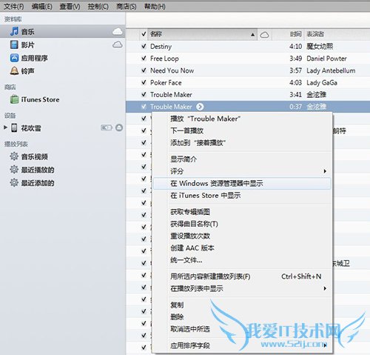Choose 获得曲目名称(T) option

click(x=242, y=224)
